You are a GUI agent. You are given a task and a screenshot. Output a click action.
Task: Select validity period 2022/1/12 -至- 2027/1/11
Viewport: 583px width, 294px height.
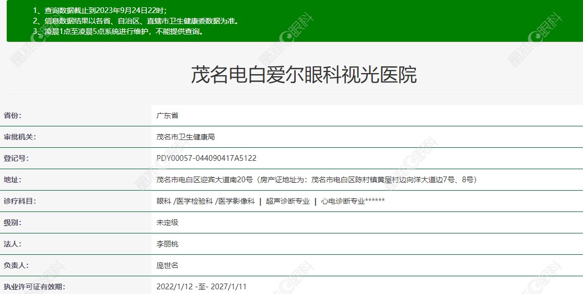click(202, 287)
